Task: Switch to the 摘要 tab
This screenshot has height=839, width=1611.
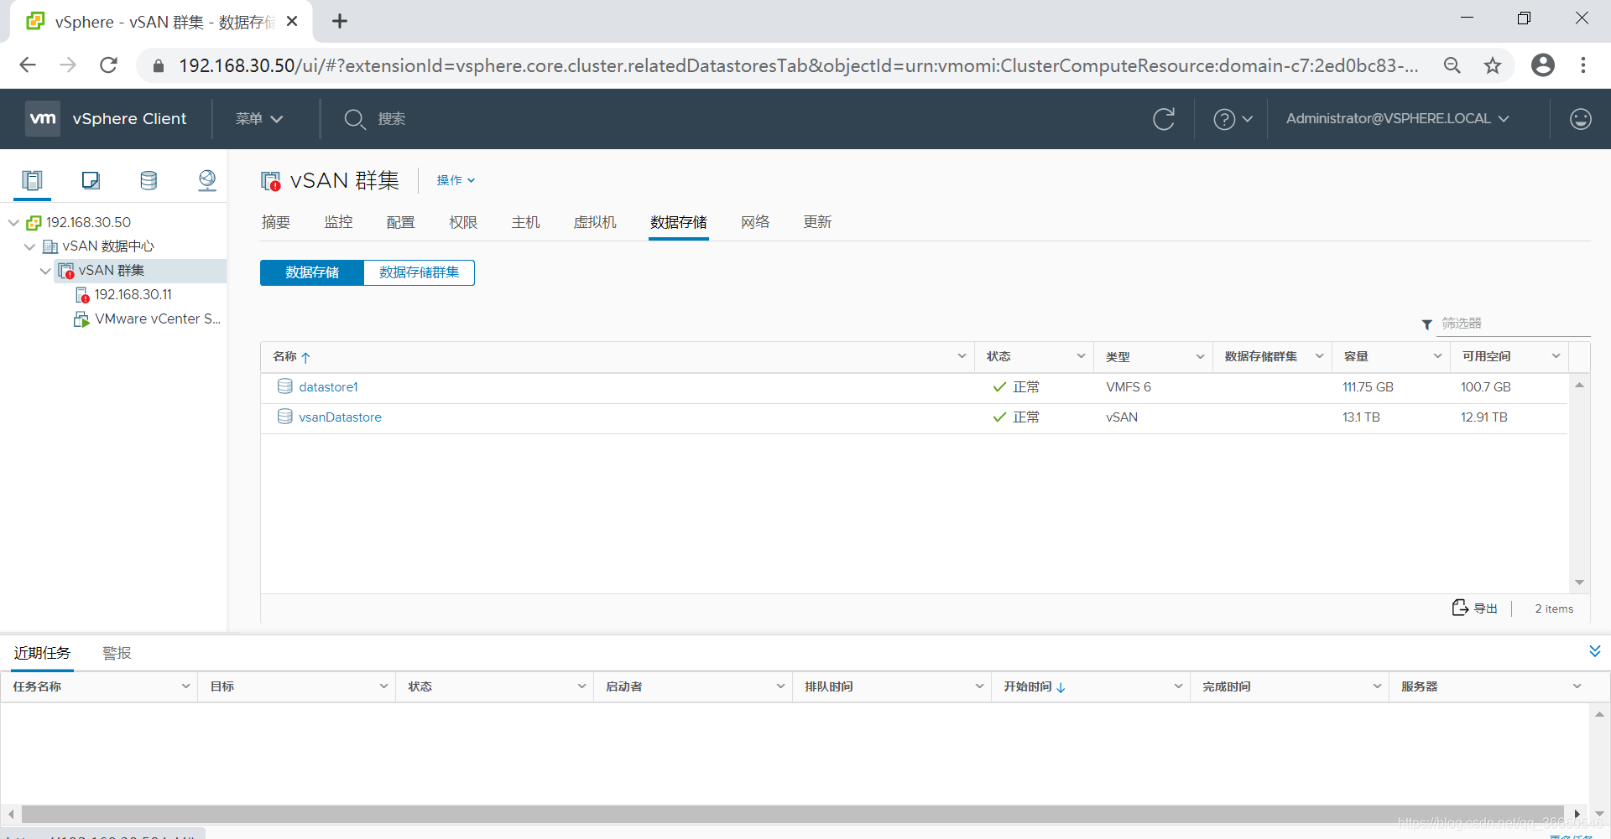Action: pyautogui.click(x=276, y=222)
